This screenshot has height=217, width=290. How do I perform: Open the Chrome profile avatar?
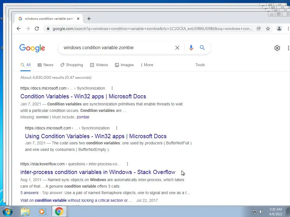click(x=279, y=29)
